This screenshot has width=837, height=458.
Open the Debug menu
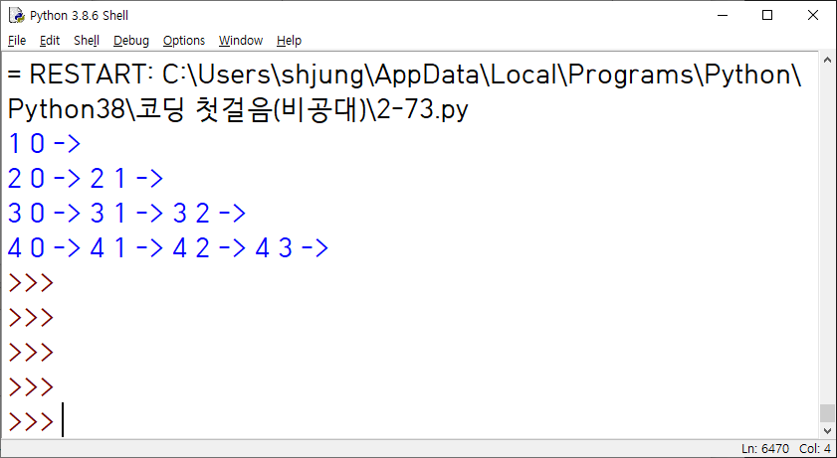click(x=130, y=41)
